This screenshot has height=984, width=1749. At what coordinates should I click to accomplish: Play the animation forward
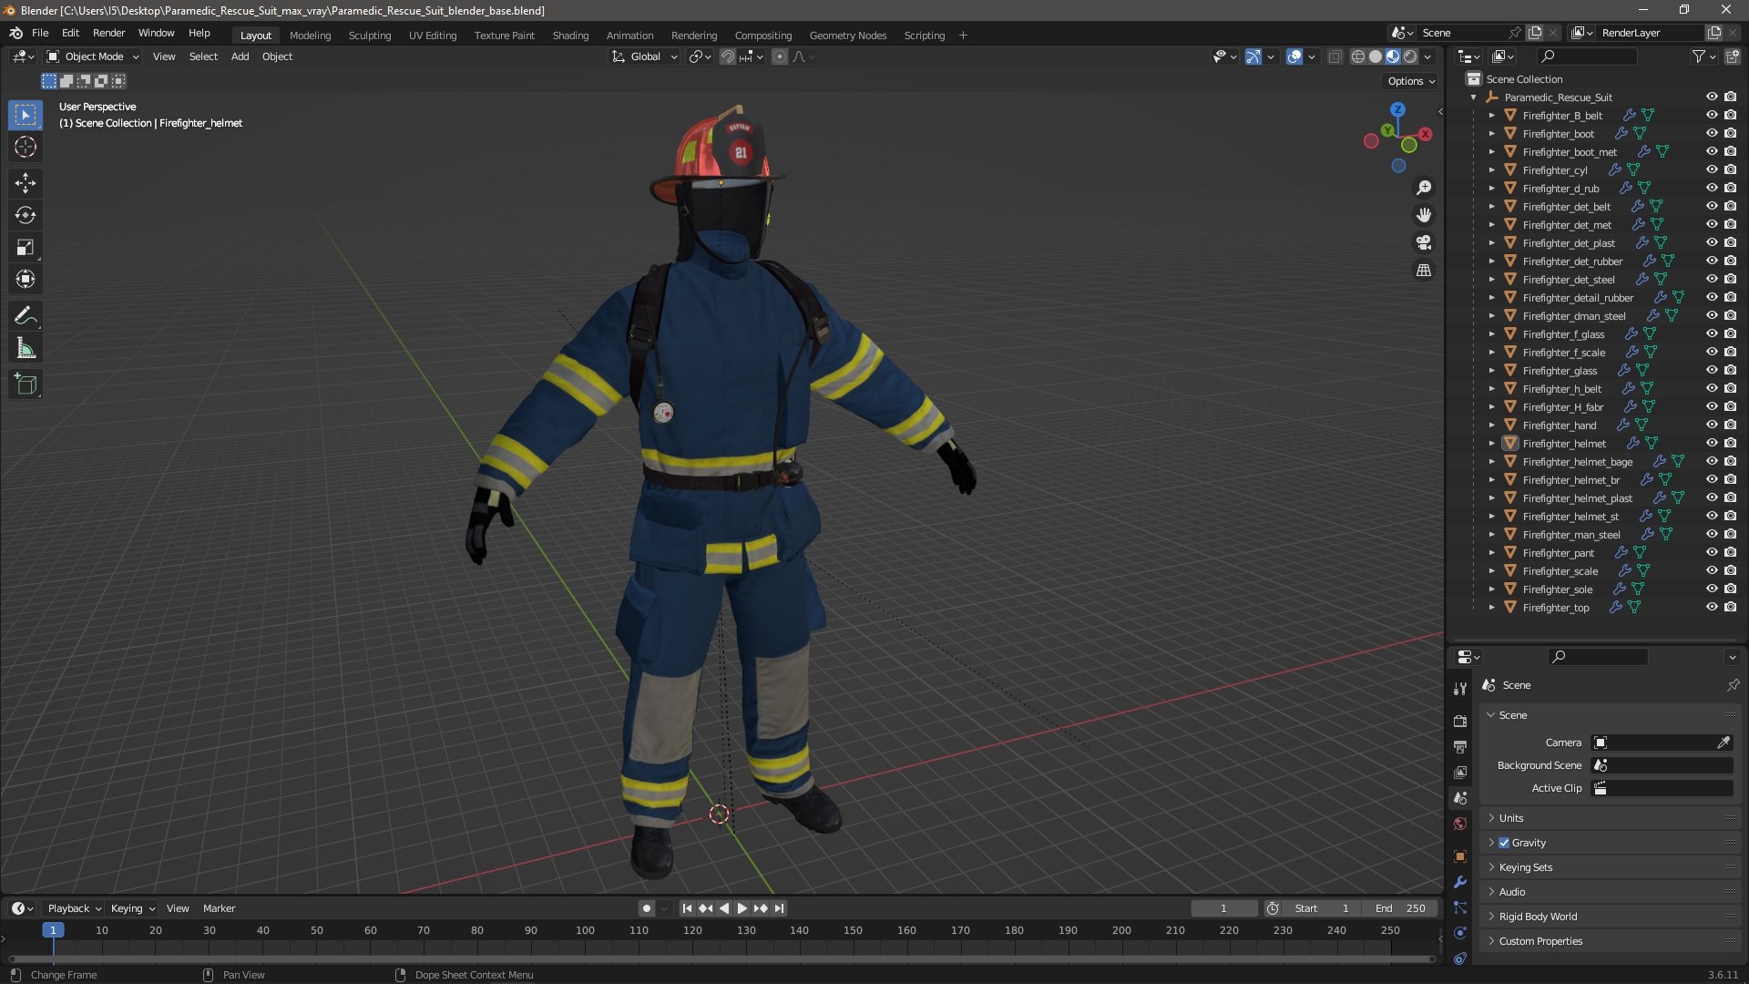tap(742, 908)
